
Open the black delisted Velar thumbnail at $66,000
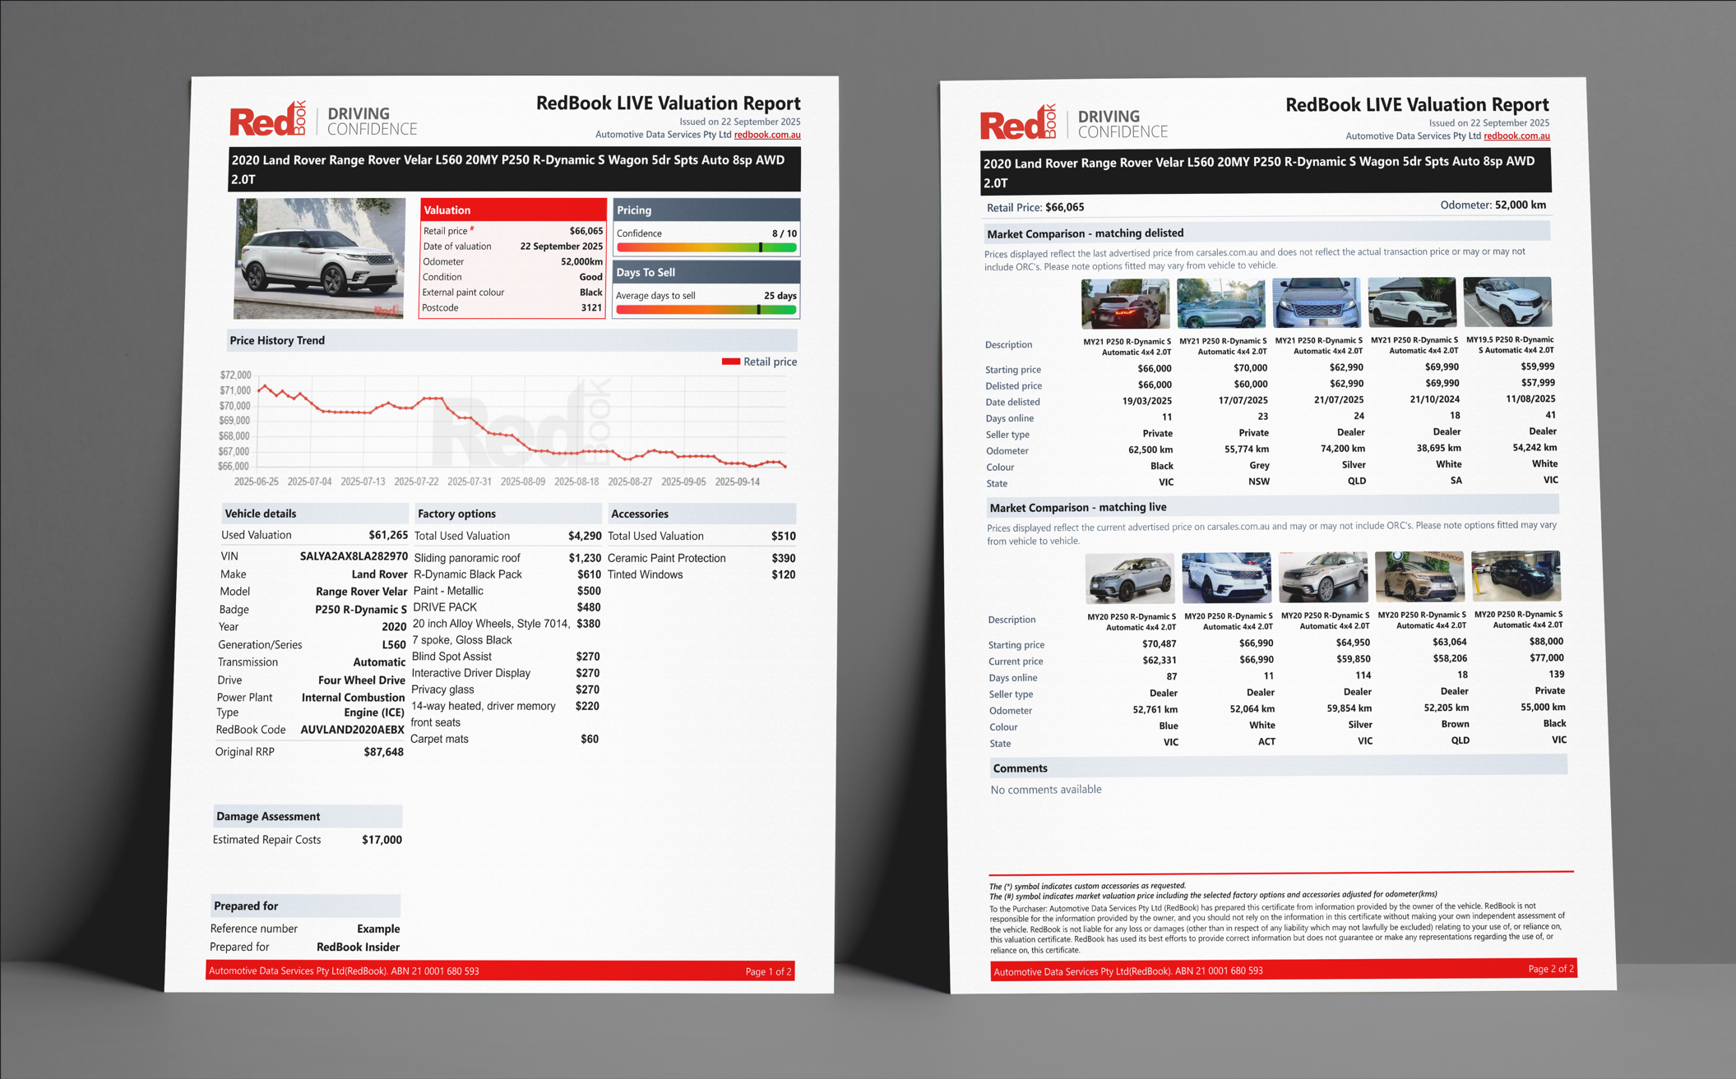(1124, 303)
